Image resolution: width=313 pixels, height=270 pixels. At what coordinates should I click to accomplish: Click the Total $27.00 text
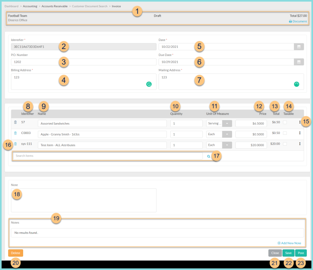pos(298,16)
